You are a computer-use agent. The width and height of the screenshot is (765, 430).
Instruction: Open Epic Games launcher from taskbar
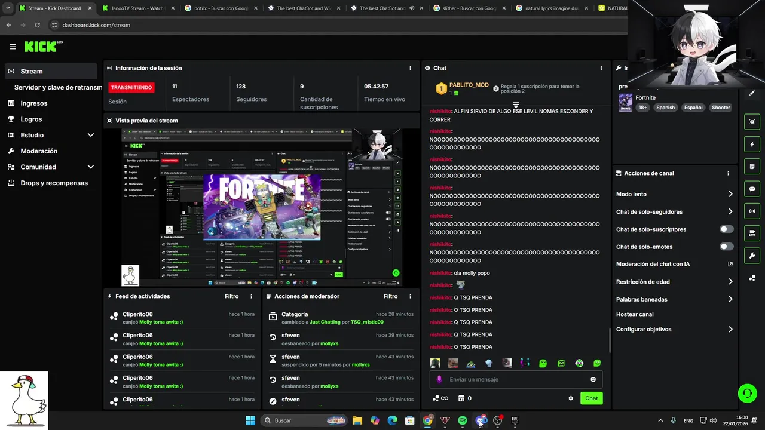click(x=515, y=420)
